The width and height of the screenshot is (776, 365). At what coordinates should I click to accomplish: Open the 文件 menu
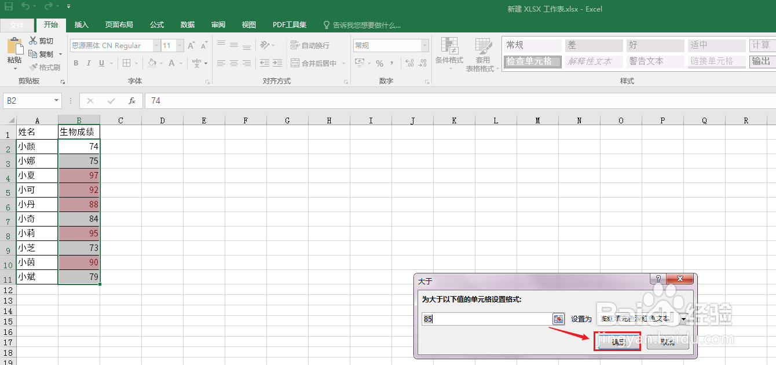17,24
